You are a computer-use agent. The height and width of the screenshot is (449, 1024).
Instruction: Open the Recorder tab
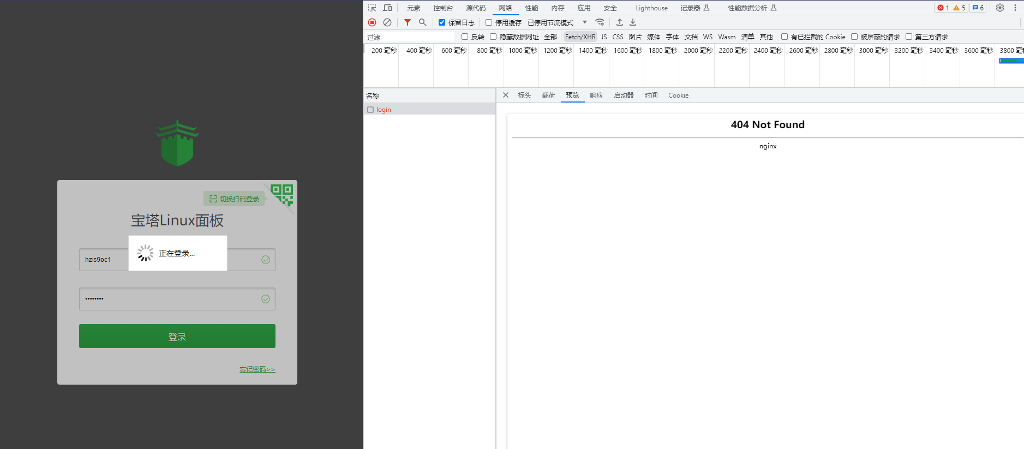tap(695, 8)
